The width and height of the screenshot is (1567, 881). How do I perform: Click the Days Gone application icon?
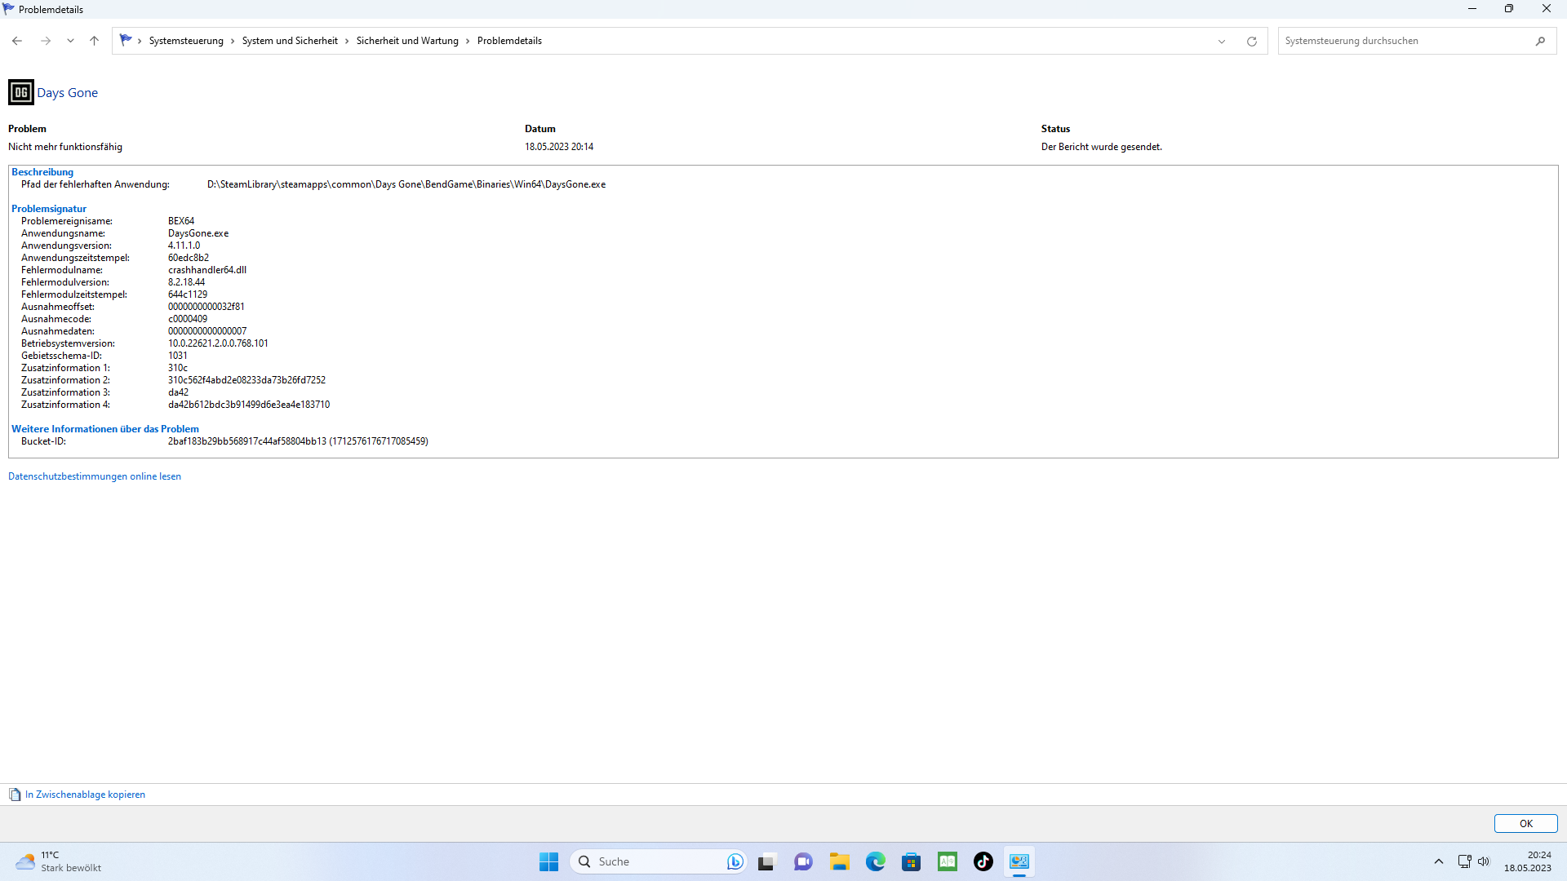point(21,92)
